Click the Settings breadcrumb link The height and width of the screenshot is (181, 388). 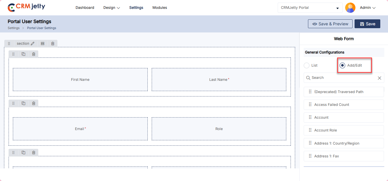14,28
